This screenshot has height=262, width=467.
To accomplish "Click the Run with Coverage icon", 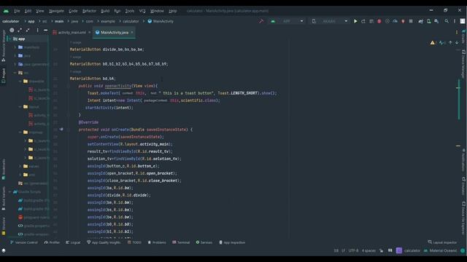I will coord(387,21).
